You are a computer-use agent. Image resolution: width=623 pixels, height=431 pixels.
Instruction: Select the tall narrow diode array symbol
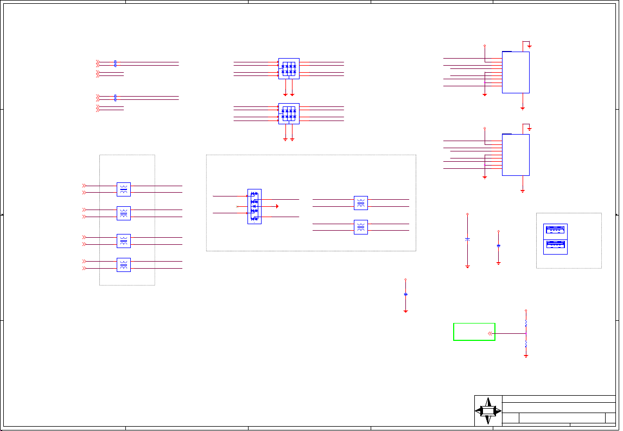(255, 206)
